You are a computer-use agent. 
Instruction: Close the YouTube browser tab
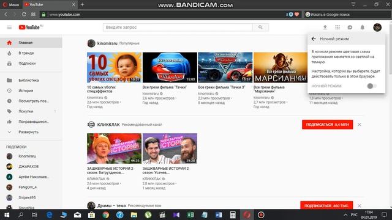73,4
